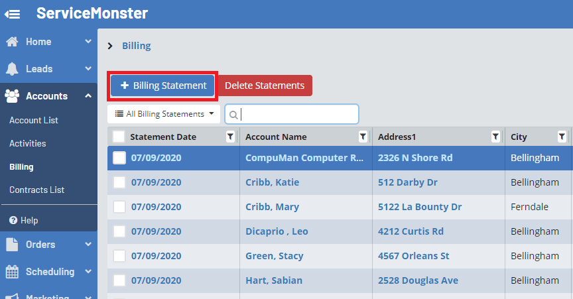Screen dimensions: 573x299
Task: Click the Leads bell icon
Action: click(x=12, y=69)
